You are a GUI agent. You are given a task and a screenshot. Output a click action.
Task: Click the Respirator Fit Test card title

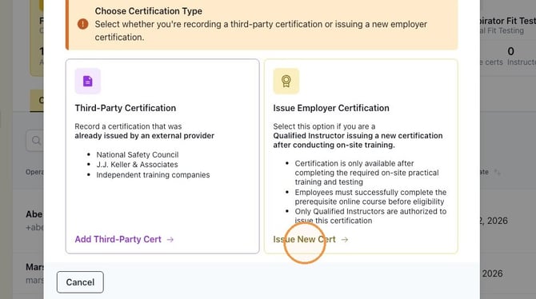tap(507, 21)
